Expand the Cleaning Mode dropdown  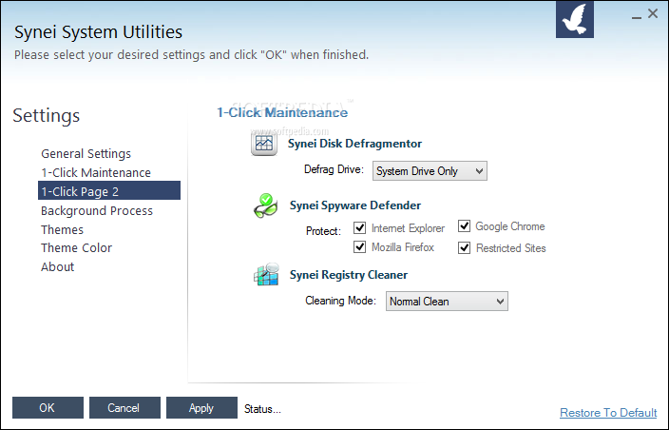pyautogui.click(x=447, y=301)
